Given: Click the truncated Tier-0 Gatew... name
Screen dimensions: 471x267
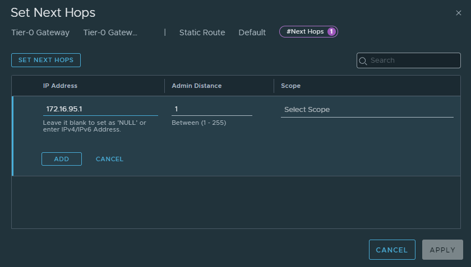Looking at the screenshot, I should (110, 32).
